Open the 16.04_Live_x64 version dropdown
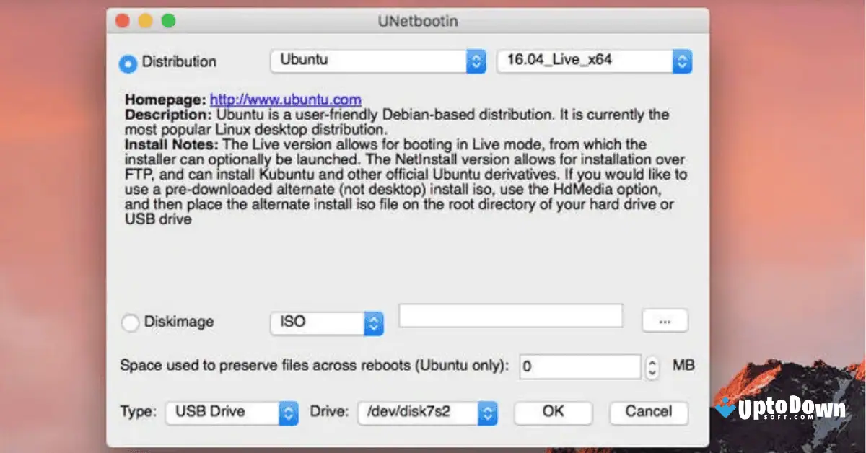866x453 pixels. (x=585, y=61)
